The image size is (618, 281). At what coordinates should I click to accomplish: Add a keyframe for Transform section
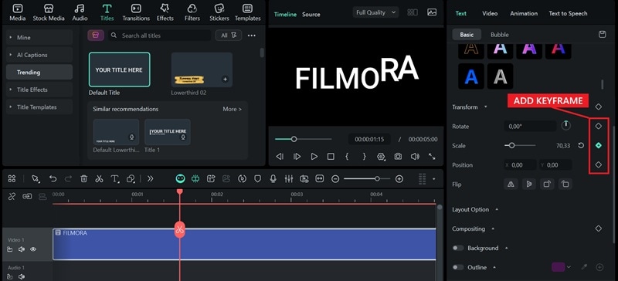pyautogui.click(x=598, y=107)
